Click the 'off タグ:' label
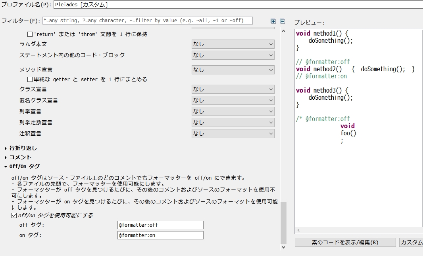 tap(32, 225)
